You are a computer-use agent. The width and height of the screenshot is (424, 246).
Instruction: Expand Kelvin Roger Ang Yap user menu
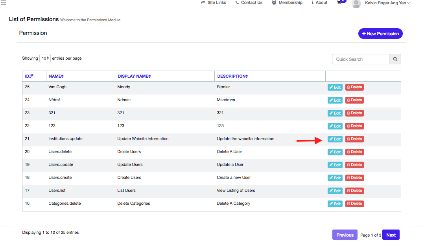[x=387, y=3]
